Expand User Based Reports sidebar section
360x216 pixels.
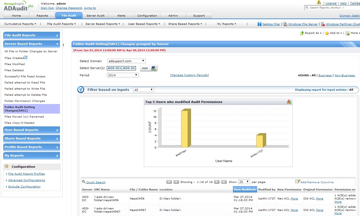31,130
